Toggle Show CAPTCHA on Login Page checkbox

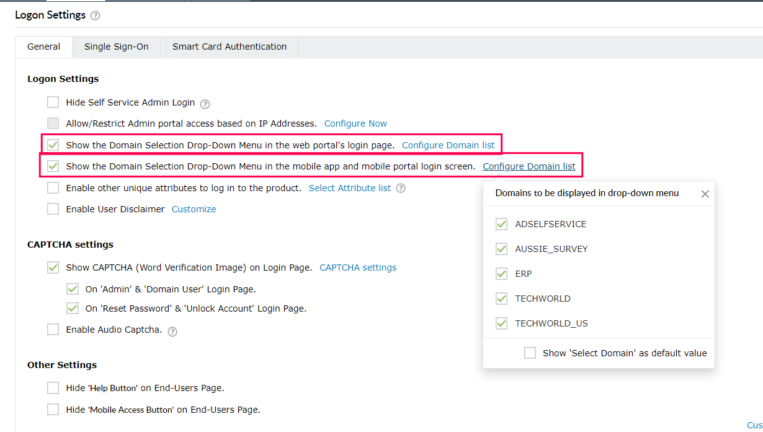[53, 268]
